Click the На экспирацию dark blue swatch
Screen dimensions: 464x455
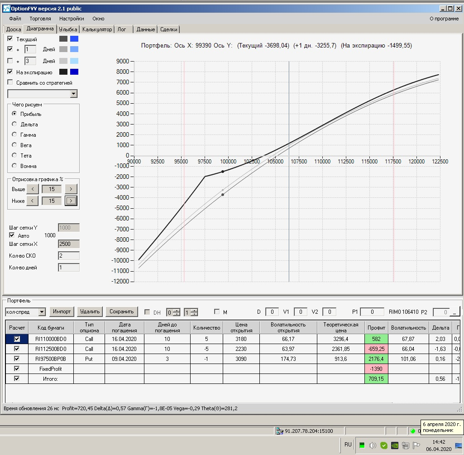pyautogui.click(x=74, y=72)
